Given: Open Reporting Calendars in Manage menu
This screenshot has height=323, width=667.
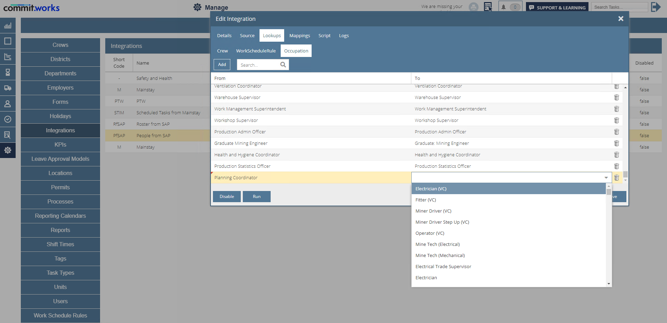Looking at the screenshot, I should 60,216.
